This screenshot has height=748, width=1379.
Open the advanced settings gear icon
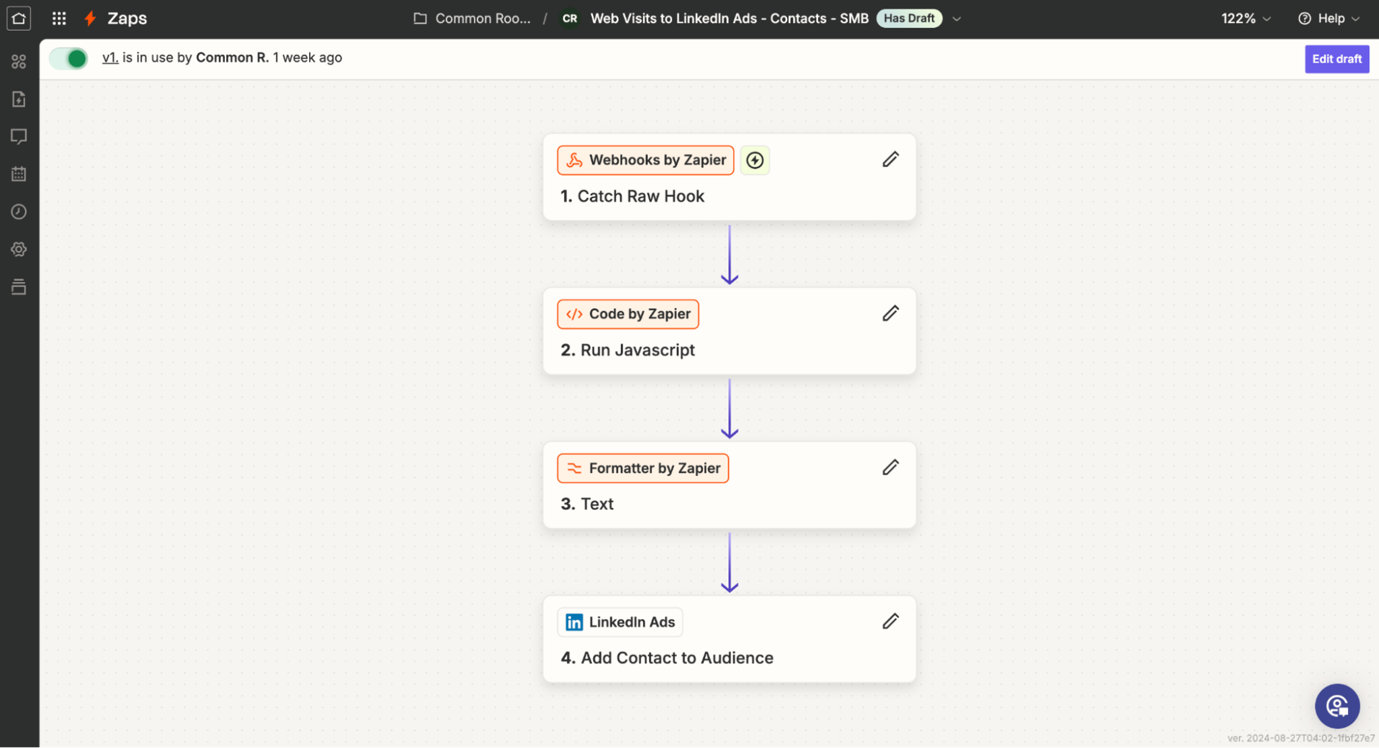coord(19,250)
